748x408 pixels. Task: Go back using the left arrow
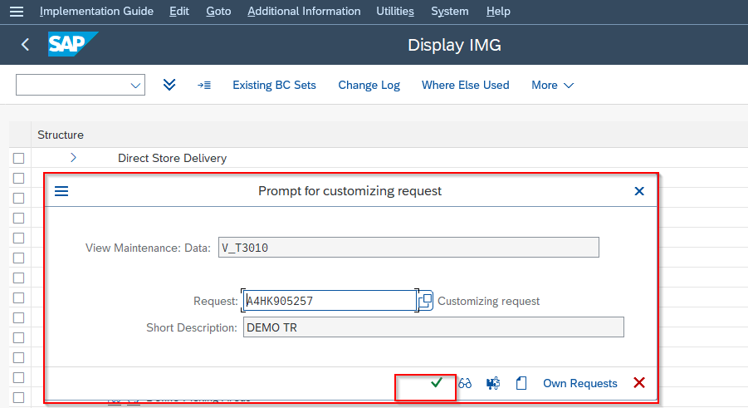tap(25, 45)
